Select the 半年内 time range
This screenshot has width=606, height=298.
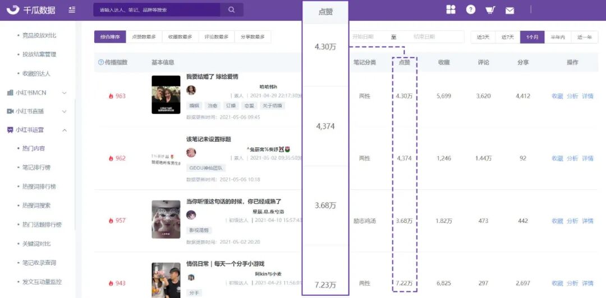coord(558,37)
